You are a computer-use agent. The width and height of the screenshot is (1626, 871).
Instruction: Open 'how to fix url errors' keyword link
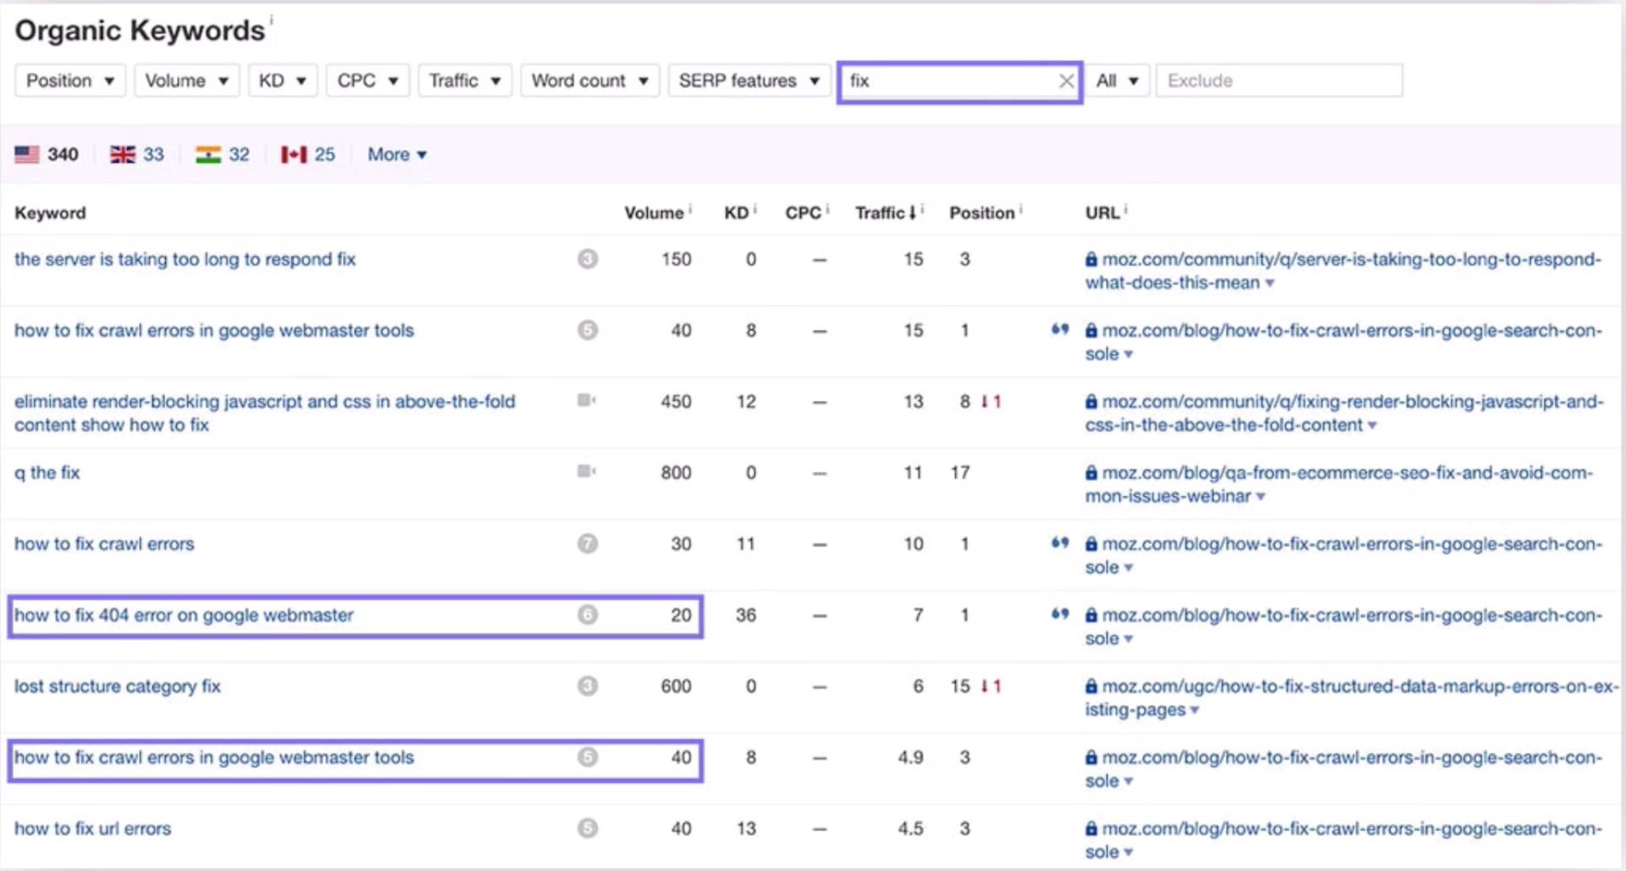coord(92,829)
